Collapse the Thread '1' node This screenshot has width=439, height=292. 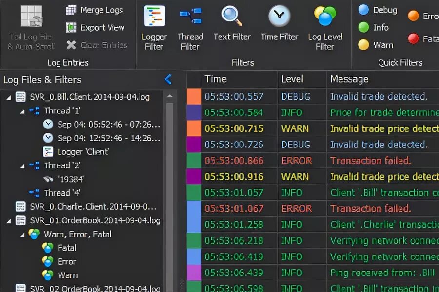point(22,111)
